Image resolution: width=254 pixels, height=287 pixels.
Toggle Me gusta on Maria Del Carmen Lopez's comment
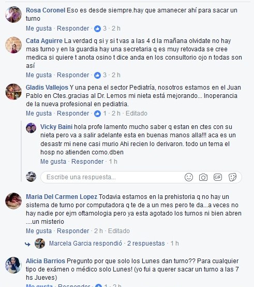click(x=39, y=231)
